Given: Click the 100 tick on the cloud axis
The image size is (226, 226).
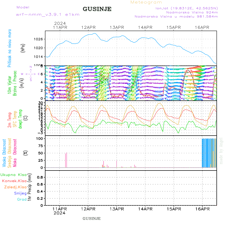Looking at the screenshot, I should [39, 139].
